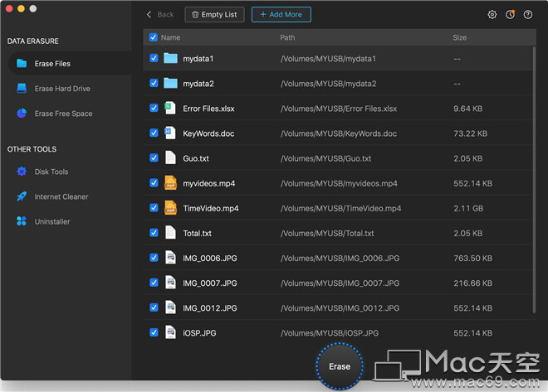Click the Error Files.xlsx spreadsheet icon
Viewport: 548px width, 392px height.
coord(170,108)
